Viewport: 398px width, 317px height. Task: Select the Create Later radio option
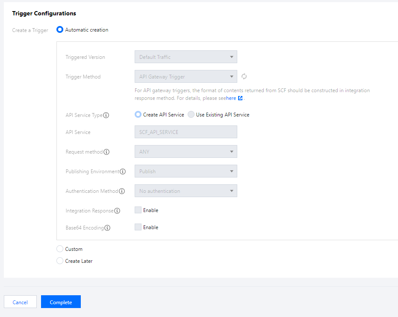pos(60,261)
